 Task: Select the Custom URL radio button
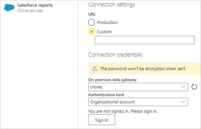(92, 32)
